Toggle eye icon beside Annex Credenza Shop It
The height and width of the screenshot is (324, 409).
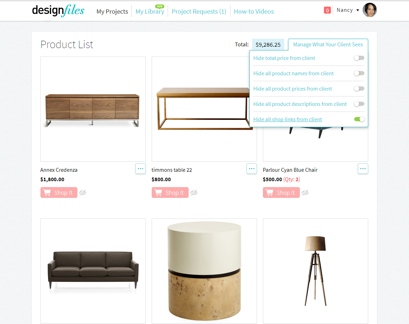point(83,193)
